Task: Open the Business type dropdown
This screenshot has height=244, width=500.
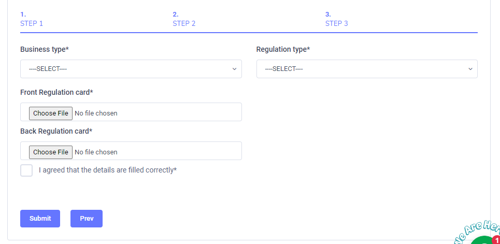Action: coord(131,69)
